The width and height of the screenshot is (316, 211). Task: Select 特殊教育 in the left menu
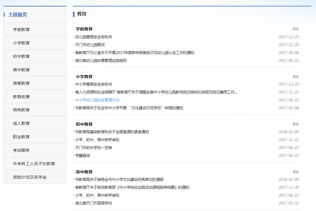click(21, 110)
